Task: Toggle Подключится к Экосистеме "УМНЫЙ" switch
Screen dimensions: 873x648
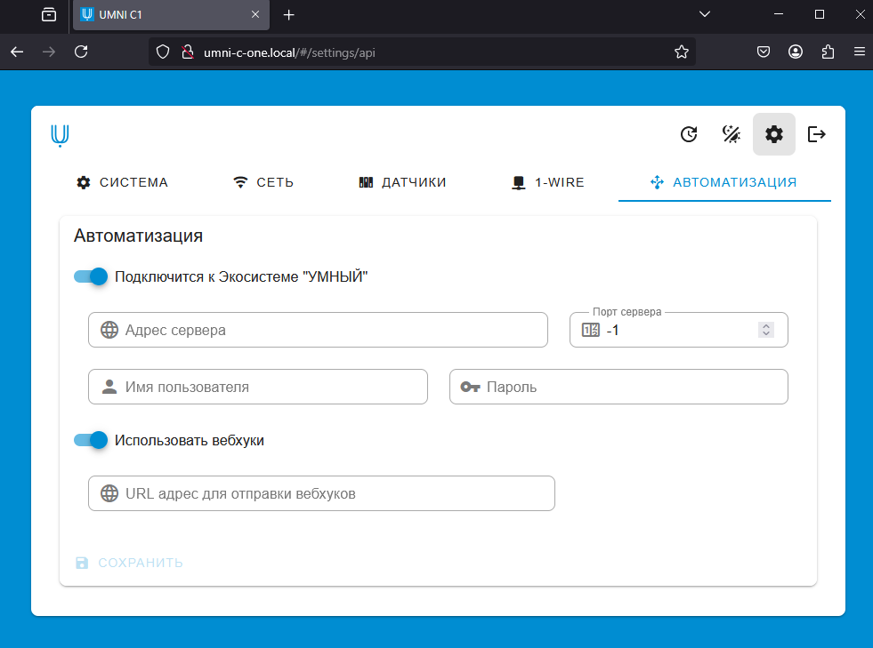Action: tap(91, 276)
